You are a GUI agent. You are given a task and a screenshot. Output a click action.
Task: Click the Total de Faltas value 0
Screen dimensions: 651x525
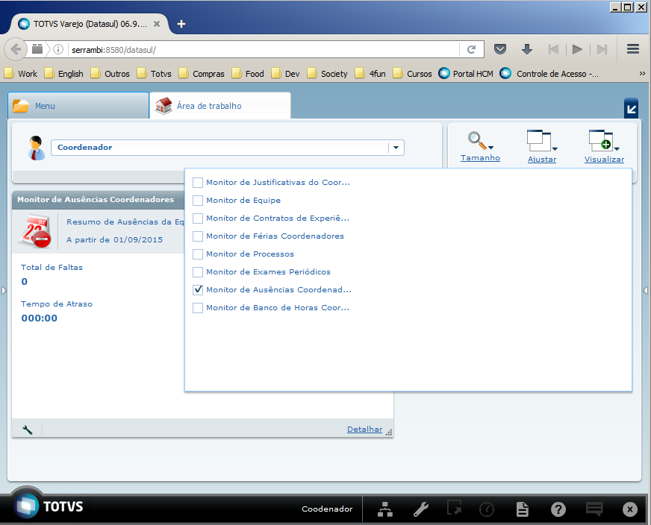pyautogui.click(x=25, y=282)
